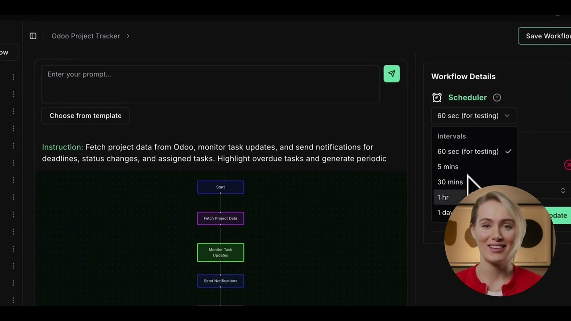Image resolution: width=571 pixels, height=321 pixels.
Task: Click the breadcrumb chevron after Odoo Project Tracker
Action: (x=128, y=36)
